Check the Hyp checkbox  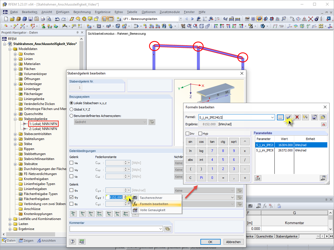(x=200, y=134)
